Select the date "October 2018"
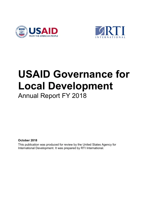The image size is (150, 212). pyautogui.click(x=27, y=140)
